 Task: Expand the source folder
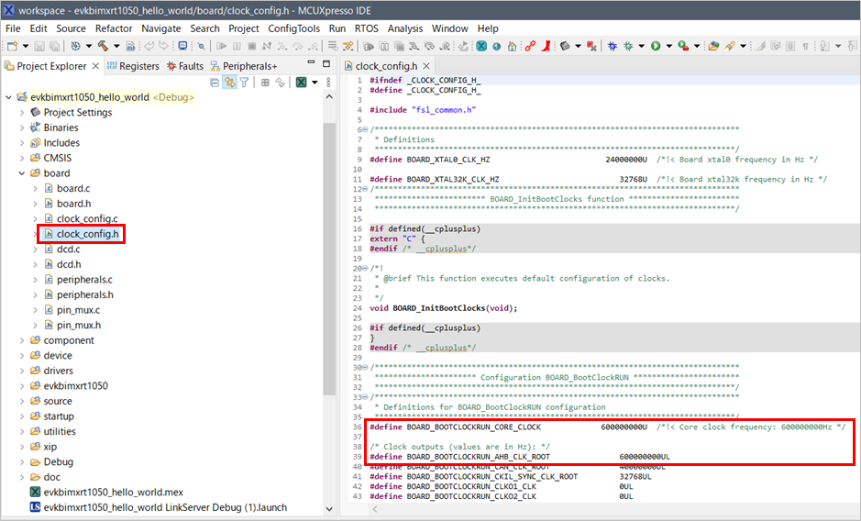pyautogui.click(x=22, y=401)
